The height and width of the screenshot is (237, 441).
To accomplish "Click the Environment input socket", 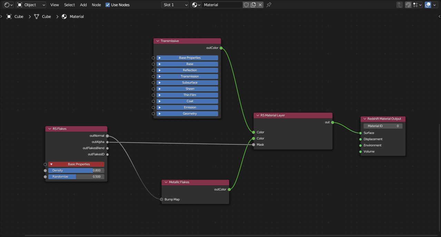I will click(x=361, y=145).
